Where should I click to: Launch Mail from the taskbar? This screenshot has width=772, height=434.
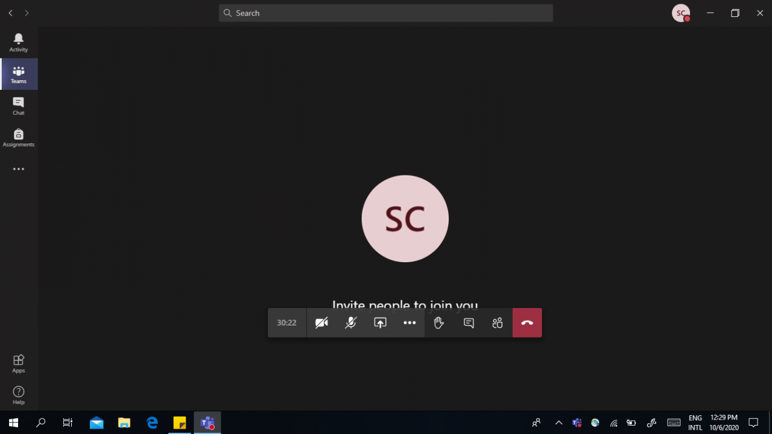coord(96,423)
